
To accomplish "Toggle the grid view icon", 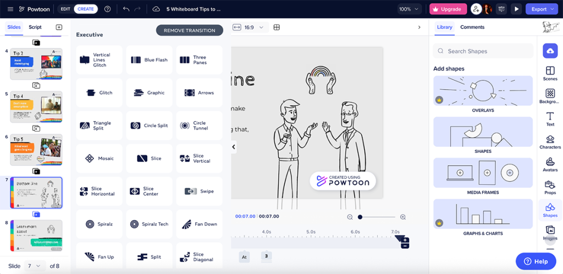I will (x=277, y=28).
